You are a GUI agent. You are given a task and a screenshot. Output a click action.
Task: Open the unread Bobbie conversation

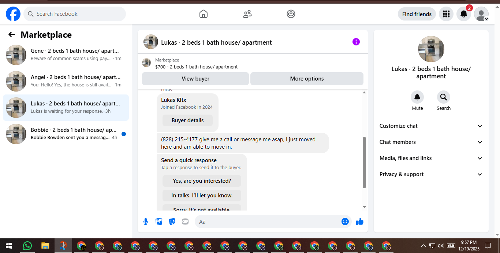click(x=66, y=134)
